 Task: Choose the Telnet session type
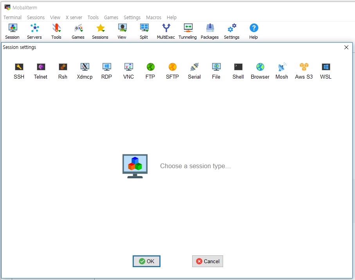click(x=41, y=71)
